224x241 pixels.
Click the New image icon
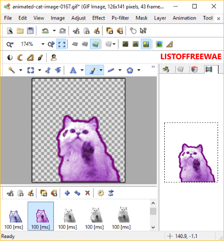10,31
